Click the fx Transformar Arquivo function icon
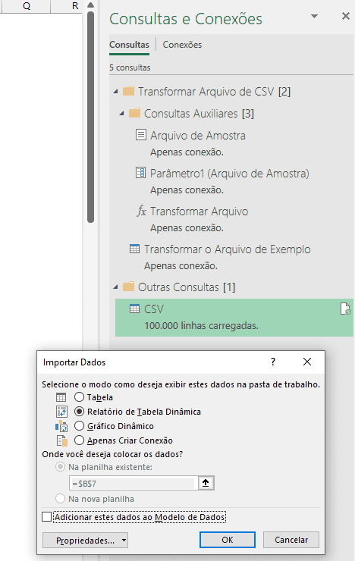 tap(141, 211)
